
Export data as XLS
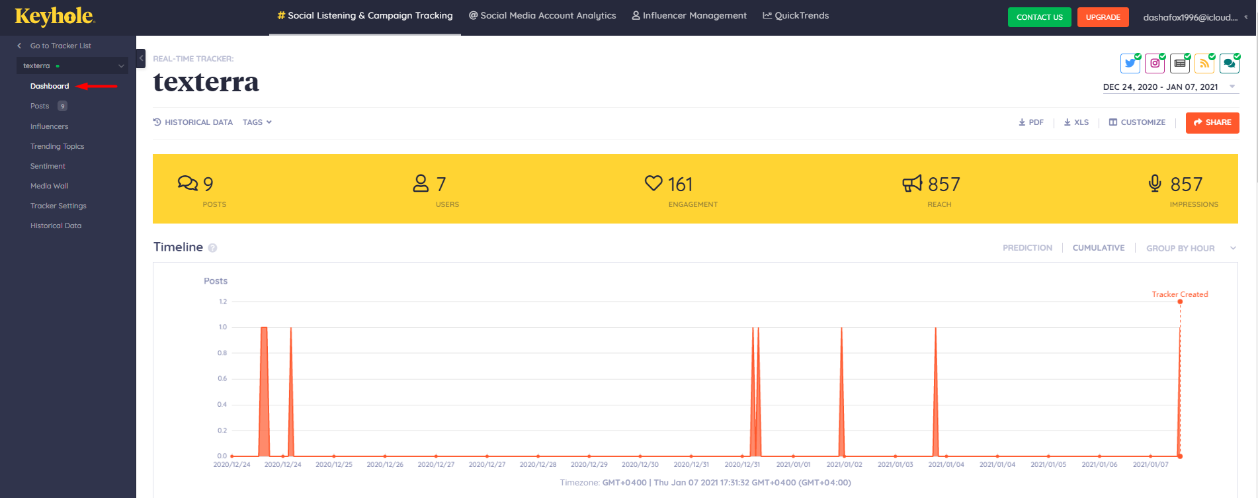click(x=1076, y=122)
